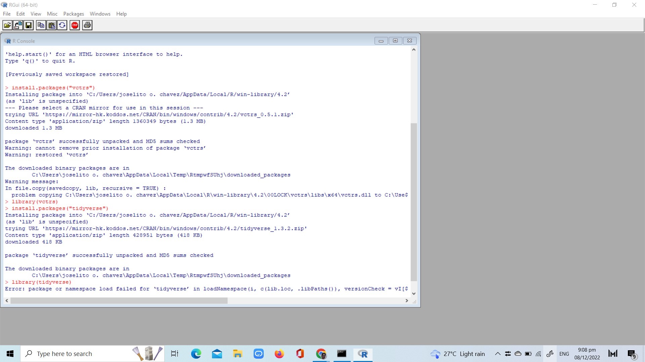Viewport: 645px width, 362px height.
Task: Open a script using the Open toolbar icon
Action: point(7,25)
